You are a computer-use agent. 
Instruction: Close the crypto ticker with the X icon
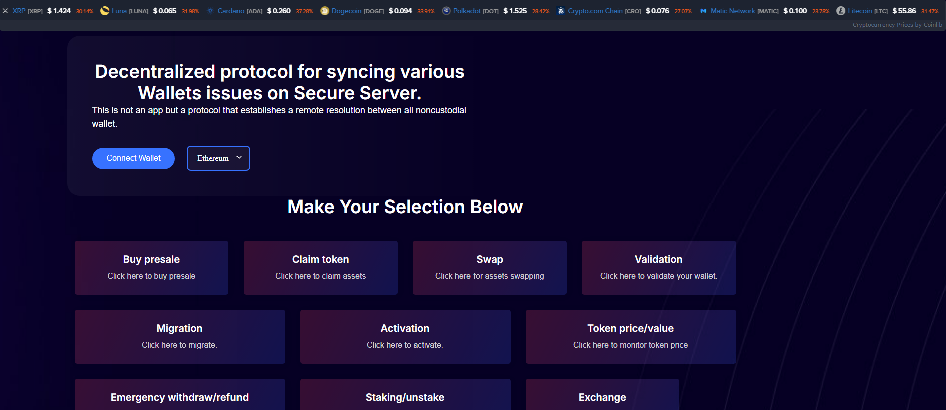pos(5,11)
